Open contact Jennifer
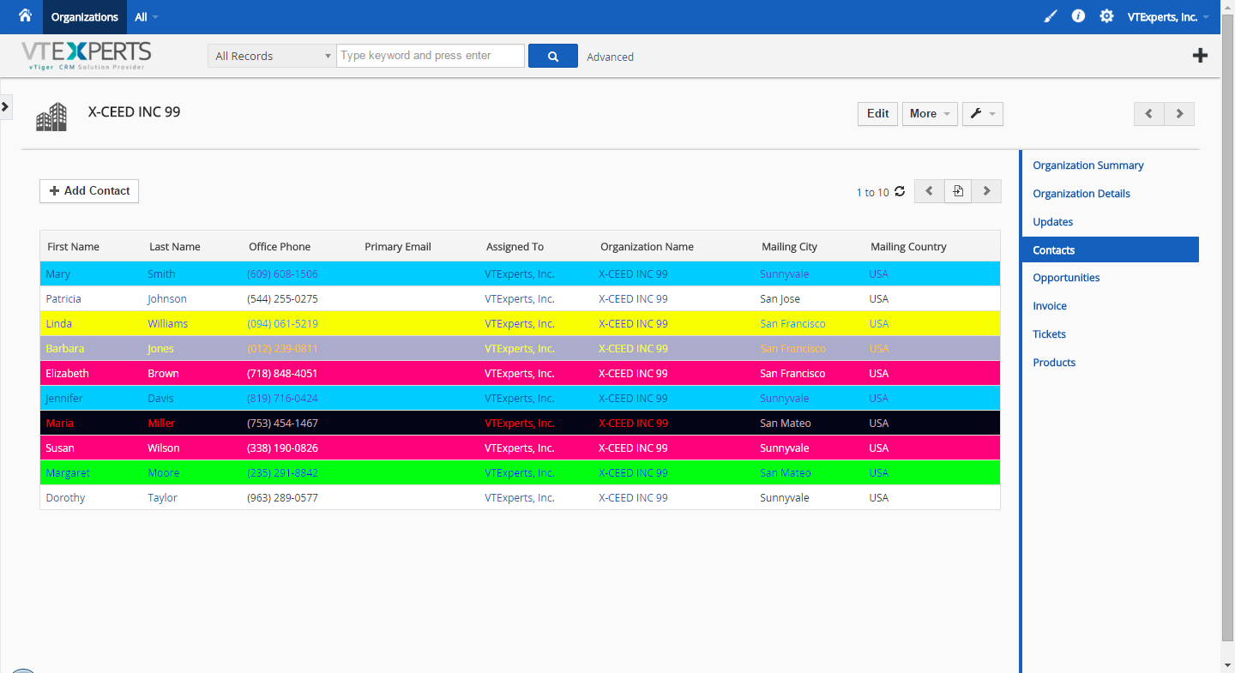 pos(64,399)
